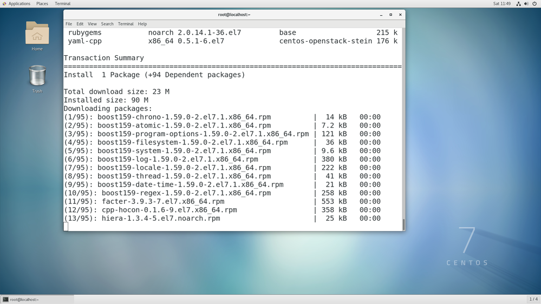541x304 pixels.
Task: Click the Sat 11:49 clock
Action: click(502, 4)
